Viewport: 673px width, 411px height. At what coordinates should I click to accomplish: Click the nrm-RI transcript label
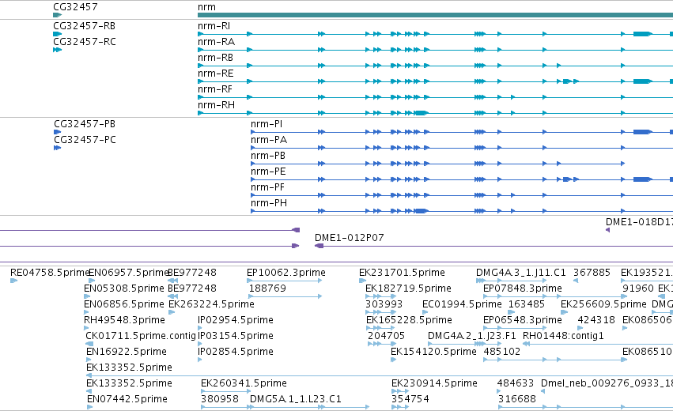click(214, 26)
